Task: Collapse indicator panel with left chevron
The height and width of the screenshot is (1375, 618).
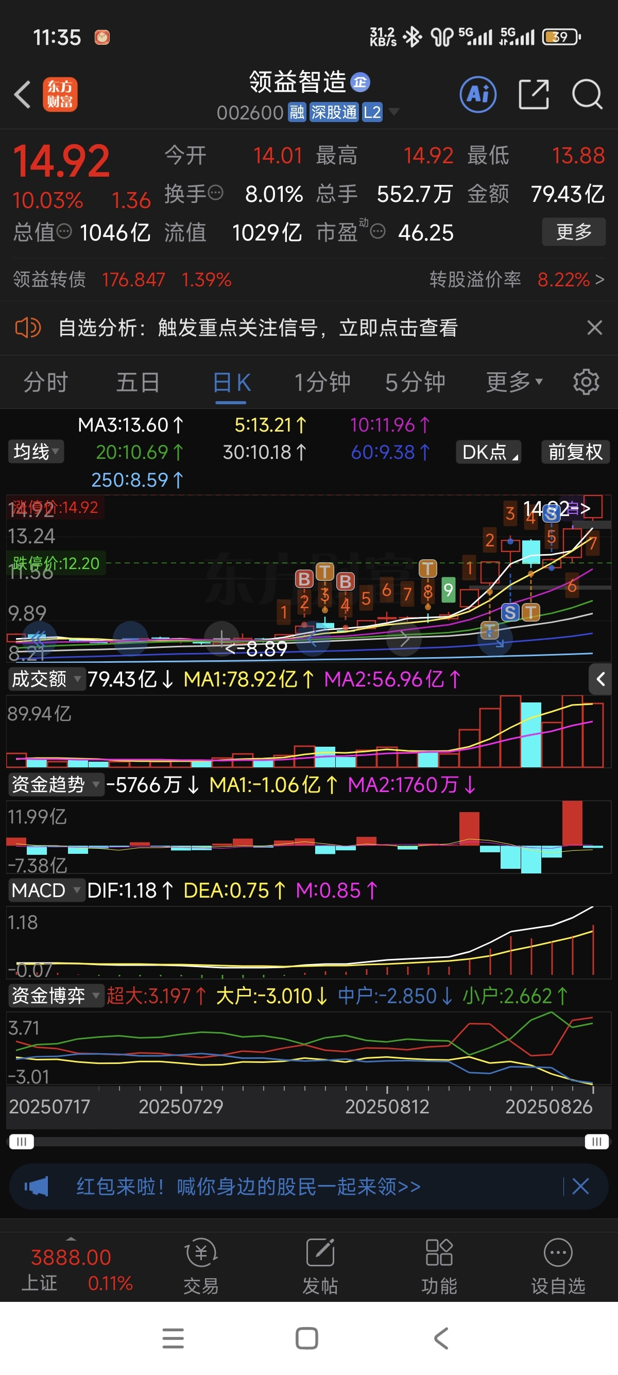Action: (600, 679)
